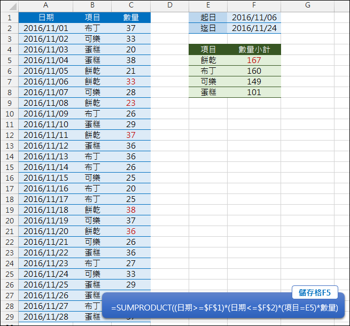Select 布丁 item in row 14
Viewport: 350px width, 326px height.
pos(92,157)
